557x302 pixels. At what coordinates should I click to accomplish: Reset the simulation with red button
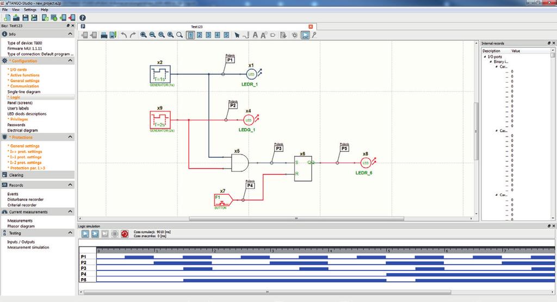125,234
